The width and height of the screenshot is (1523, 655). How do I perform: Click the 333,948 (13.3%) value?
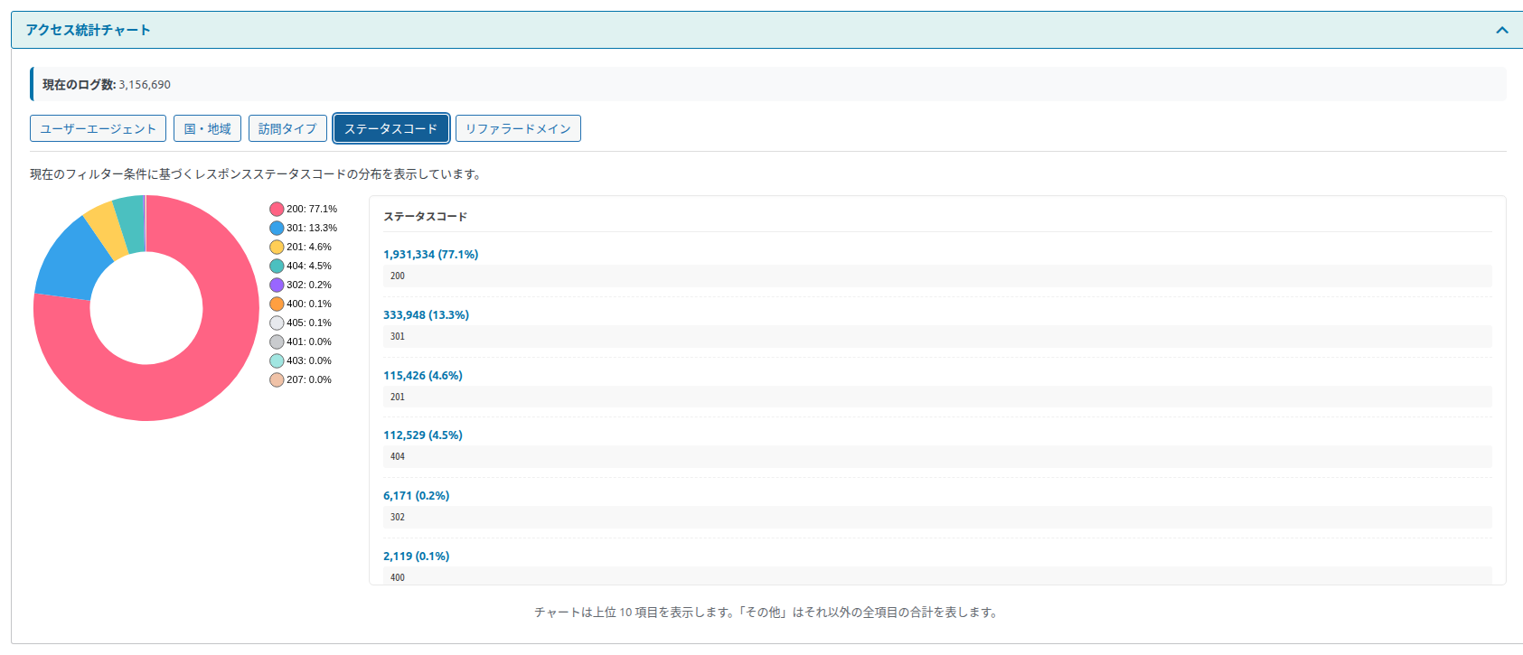click(426, 315)
